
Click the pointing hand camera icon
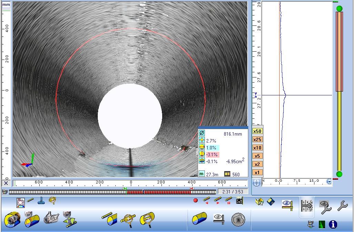[51, 218]
